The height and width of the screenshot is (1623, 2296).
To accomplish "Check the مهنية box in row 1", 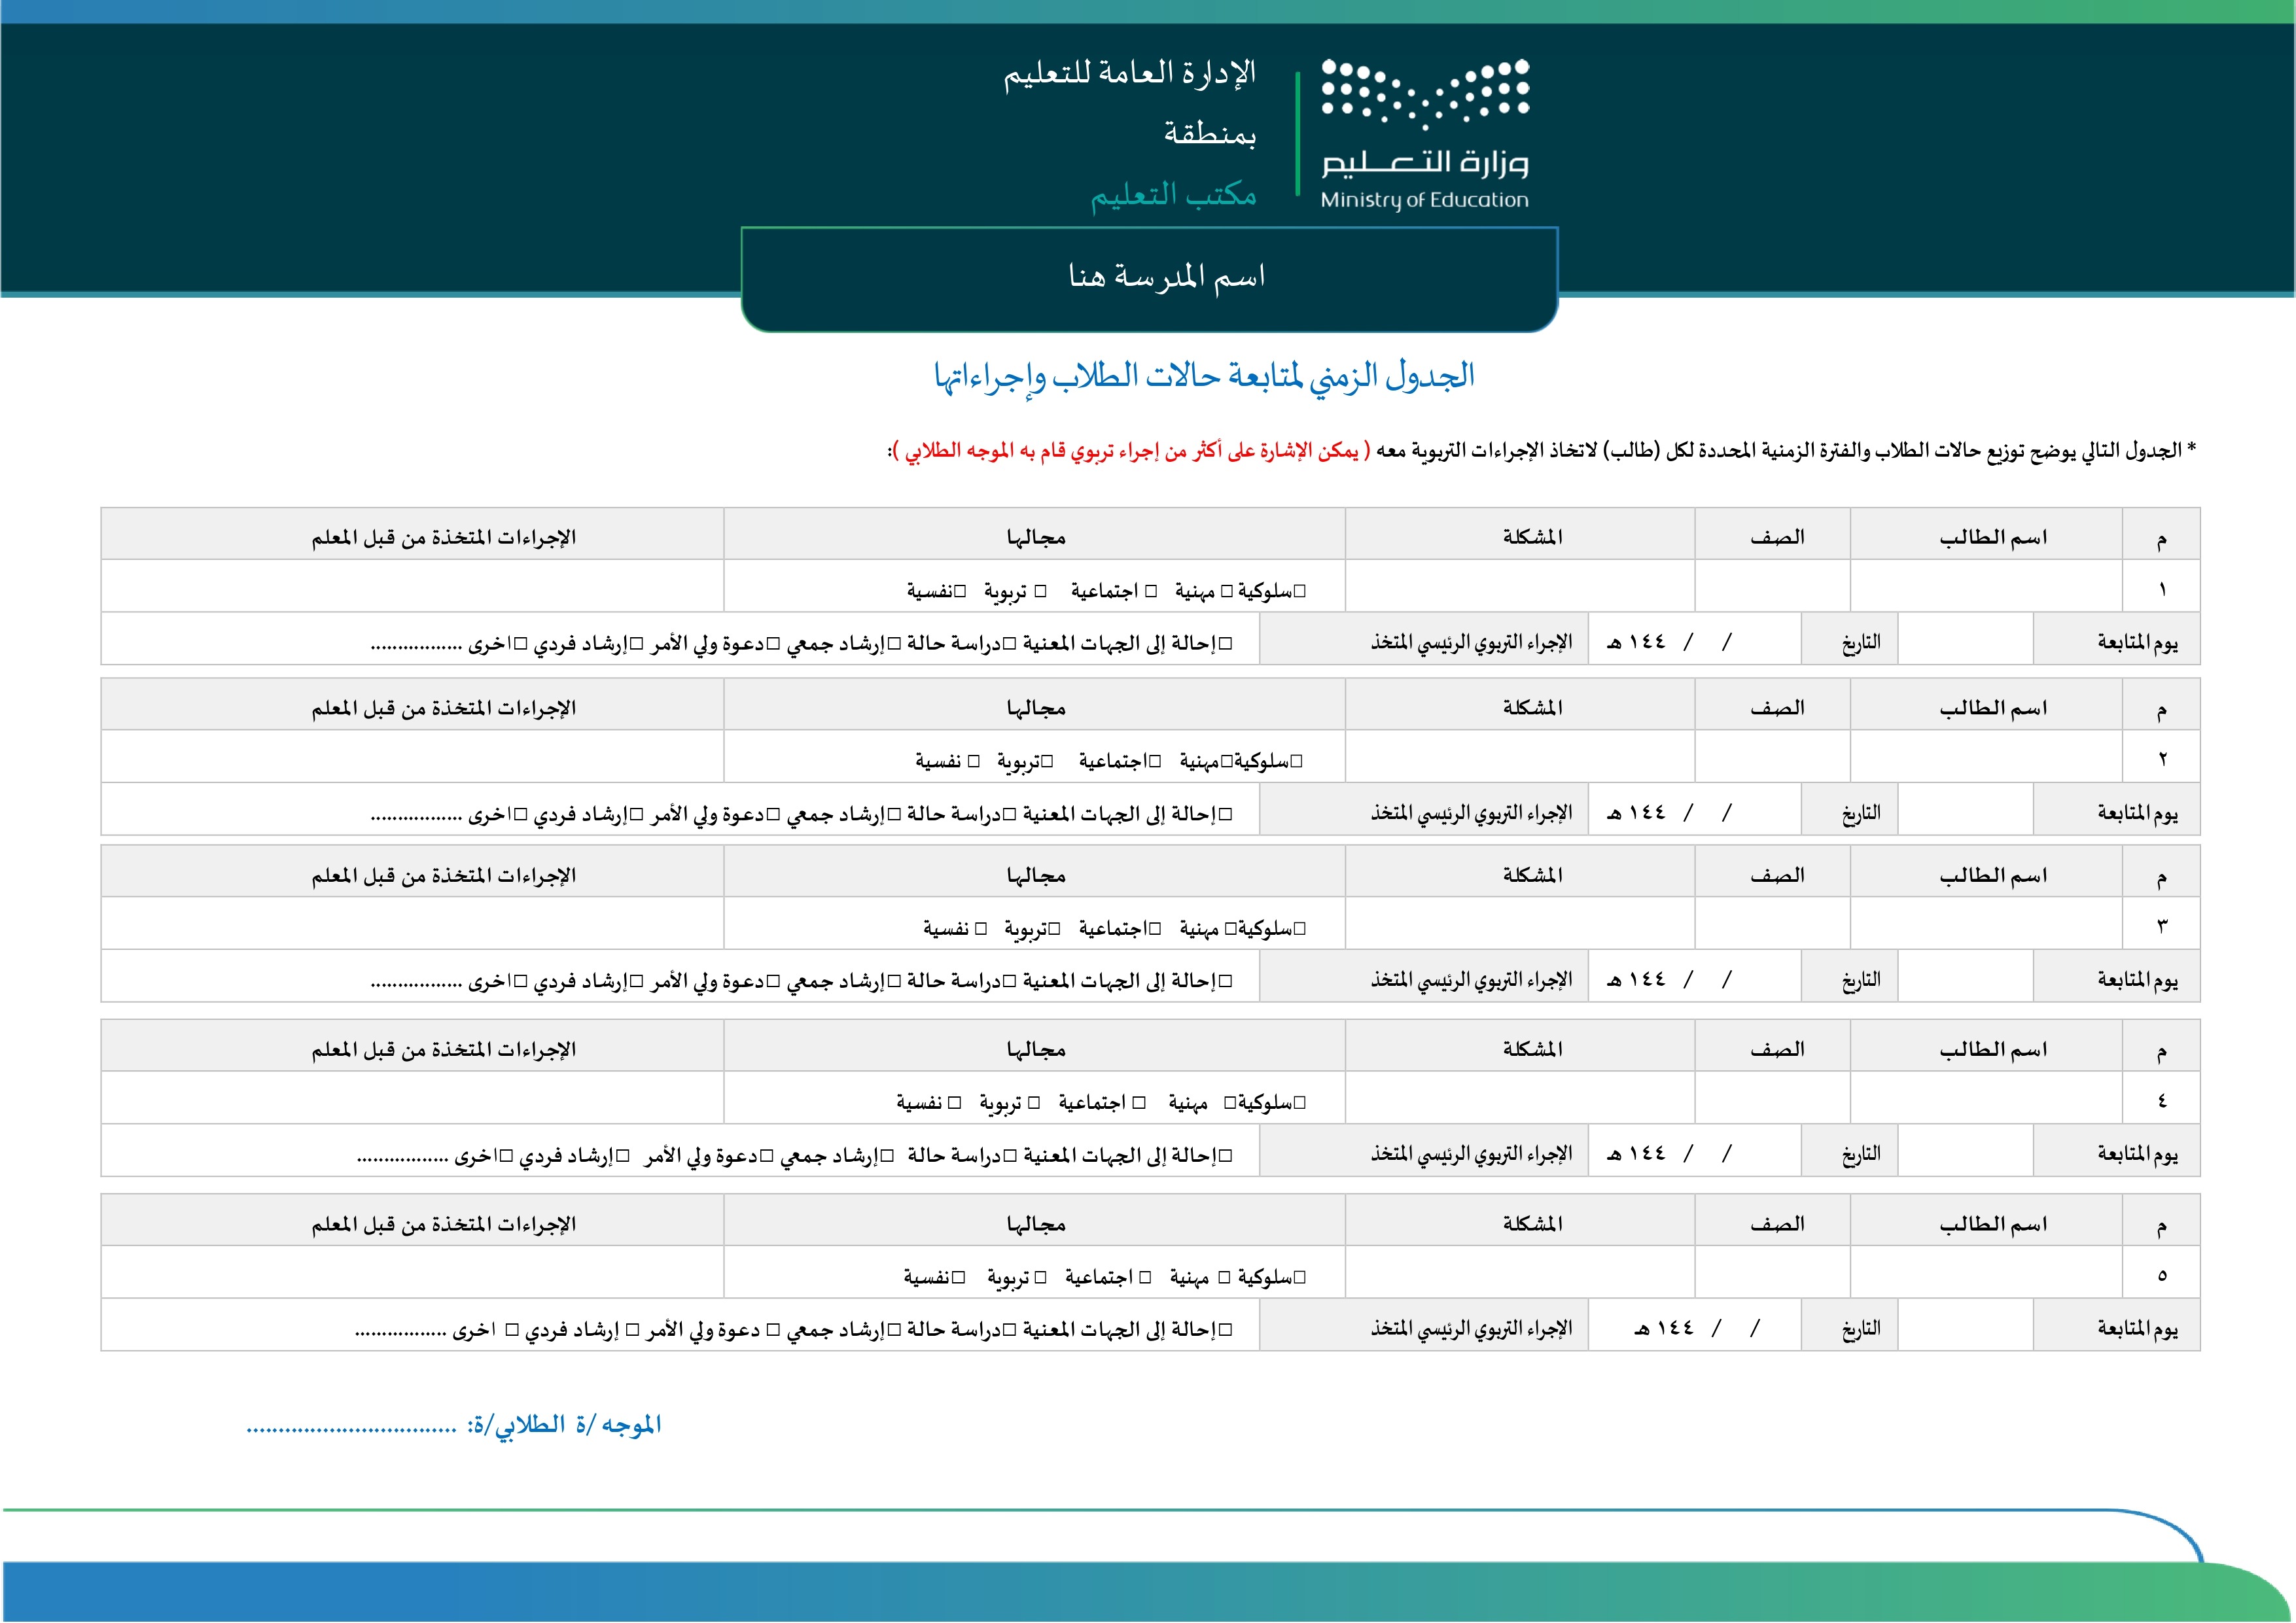I will click(x=1226, y=592).
